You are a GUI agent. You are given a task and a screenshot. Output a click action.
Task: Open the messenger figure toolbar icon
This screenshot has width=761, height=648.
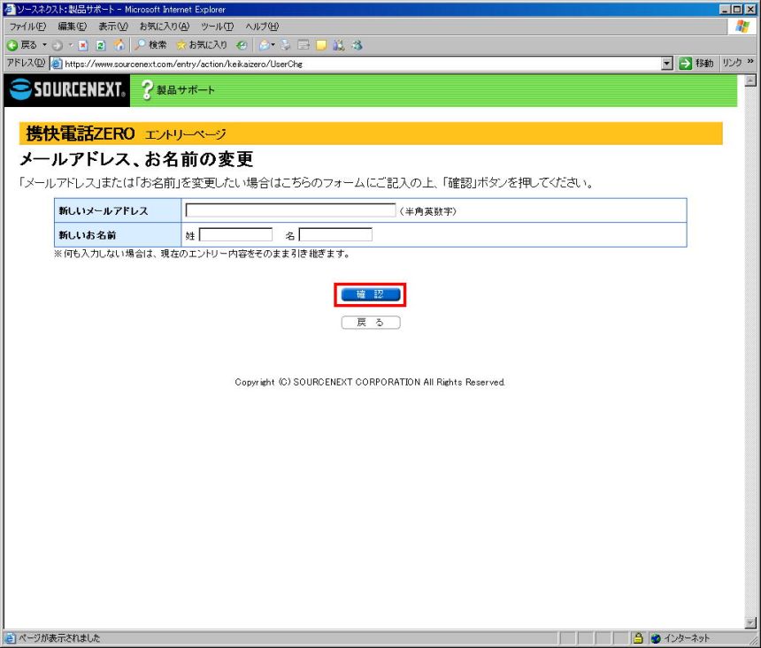pos(357,45)
